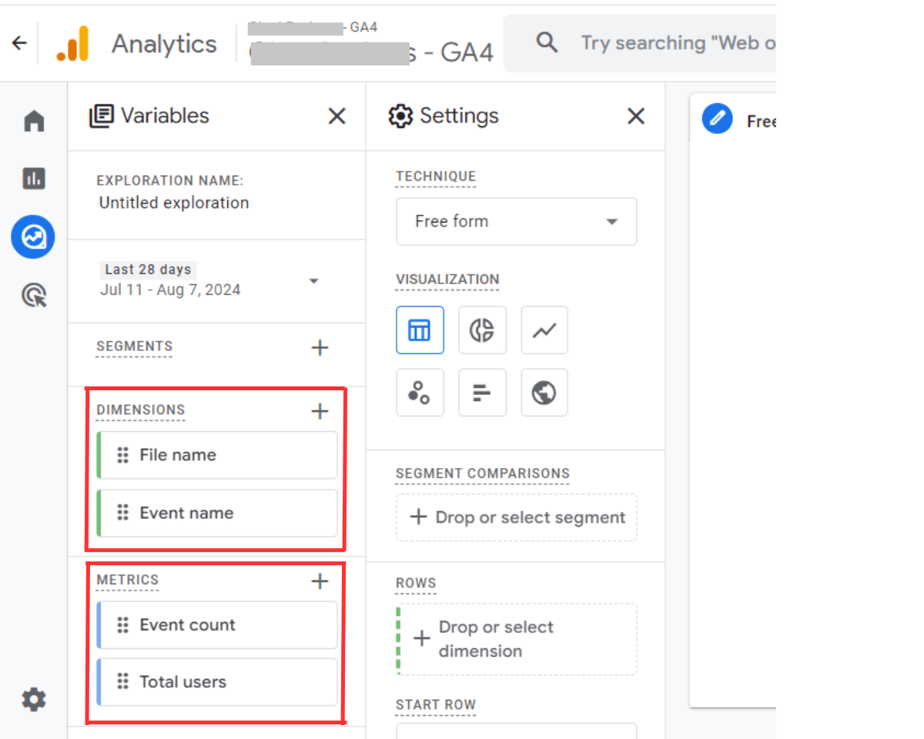Select the Event count metric chip
The width and height of the screenshot is (924, 739).
(x=217, y=625)
